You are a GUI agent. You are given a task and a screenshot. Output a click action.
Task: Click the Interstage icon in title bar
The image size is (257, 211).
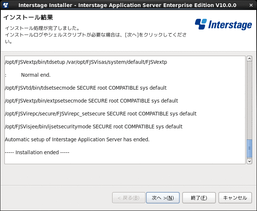6,5
